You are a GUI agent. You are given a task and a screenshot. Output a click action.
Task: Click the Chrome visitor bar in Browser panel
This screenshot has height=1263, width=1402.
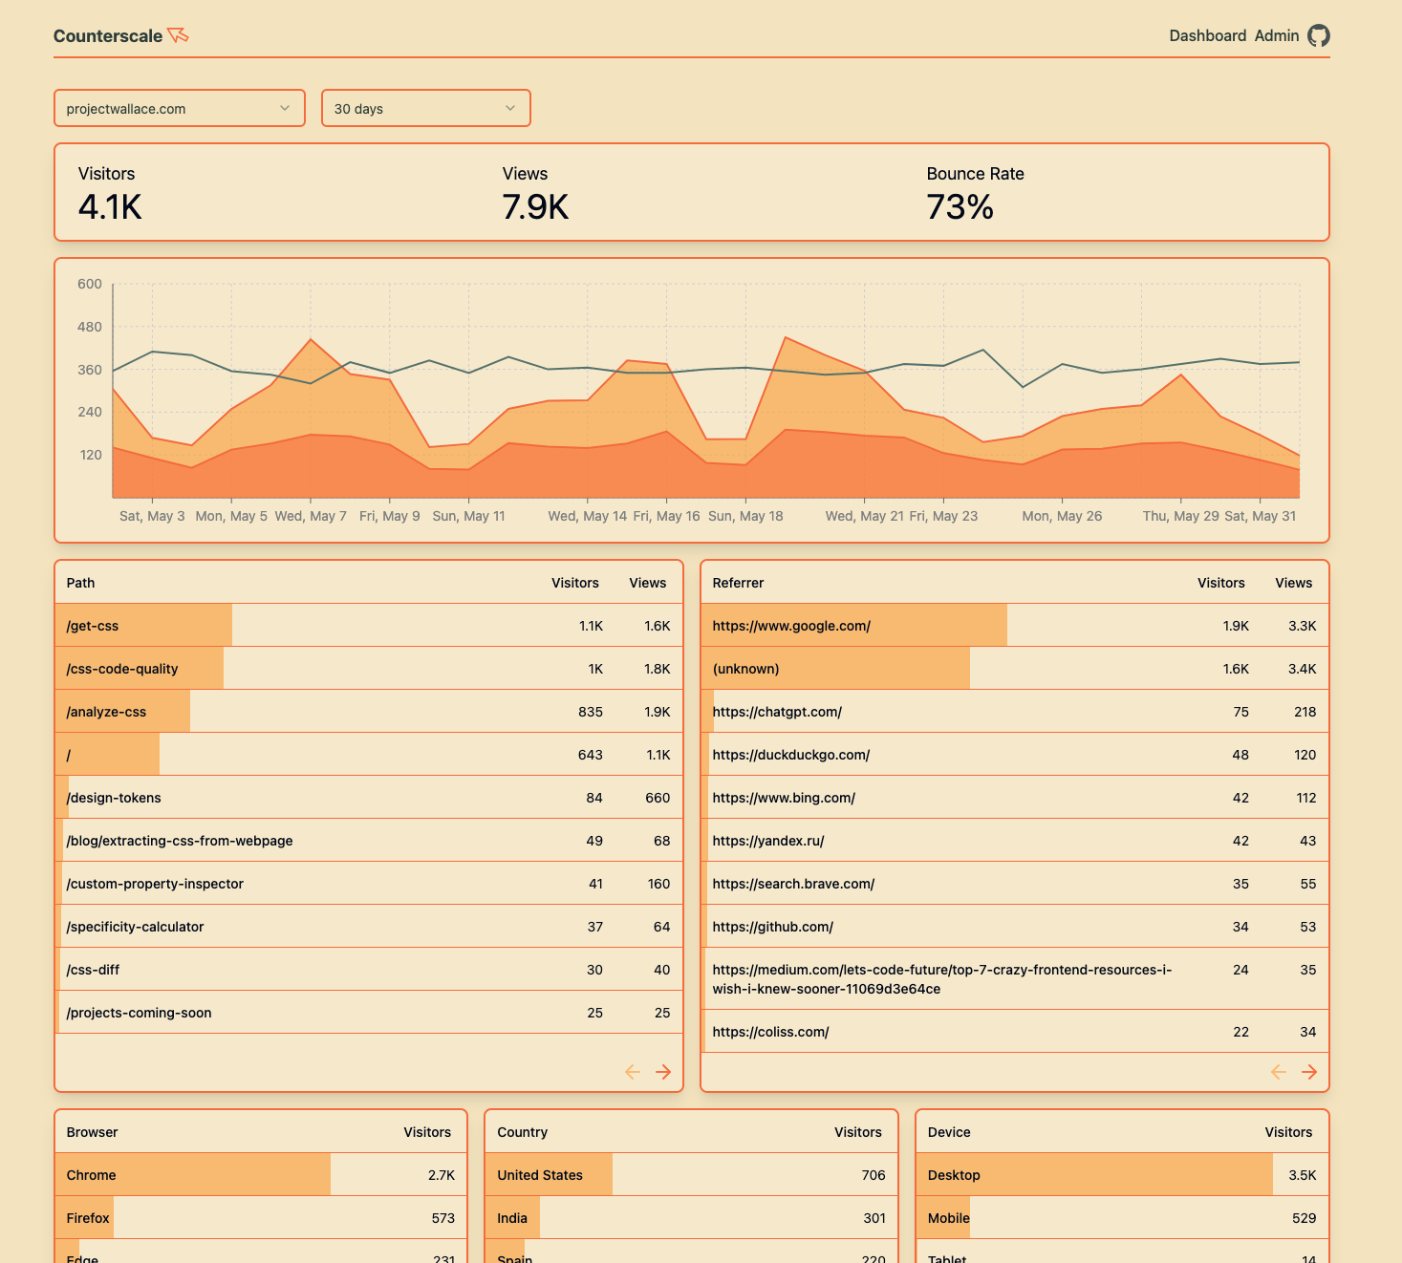tap(91, 1175)
